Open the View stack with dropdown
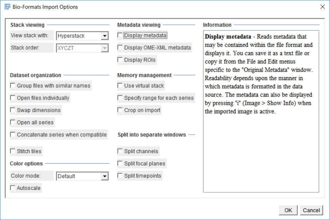Screen dimensions: 330x220 [82, 36]
